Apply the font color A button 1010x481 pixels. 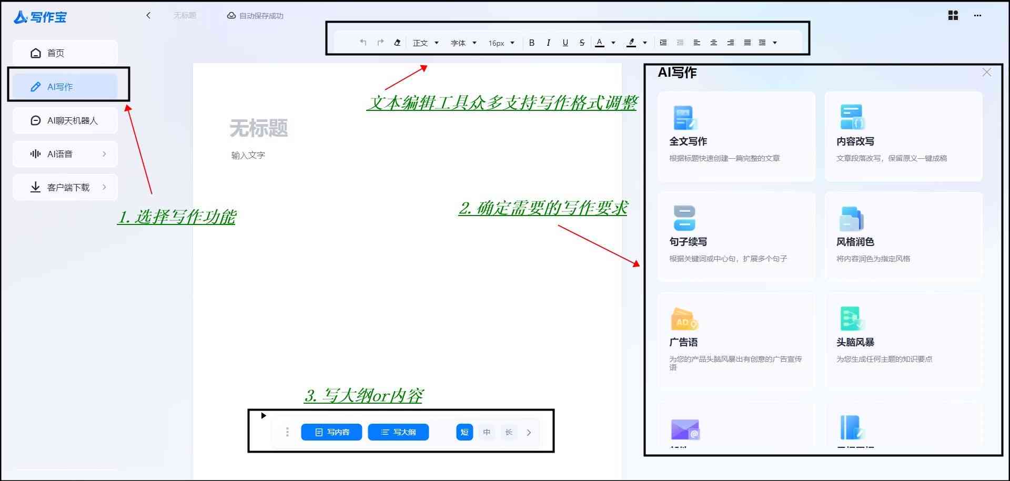pos(599,43)
